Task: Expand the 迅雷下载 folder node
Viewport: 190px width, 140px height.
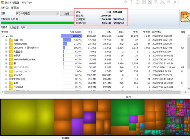Action: coord(6,40)
